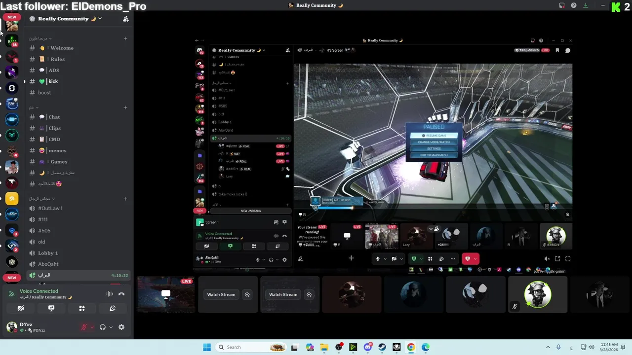Select Exit to Main Menu option

click(434, 155)
